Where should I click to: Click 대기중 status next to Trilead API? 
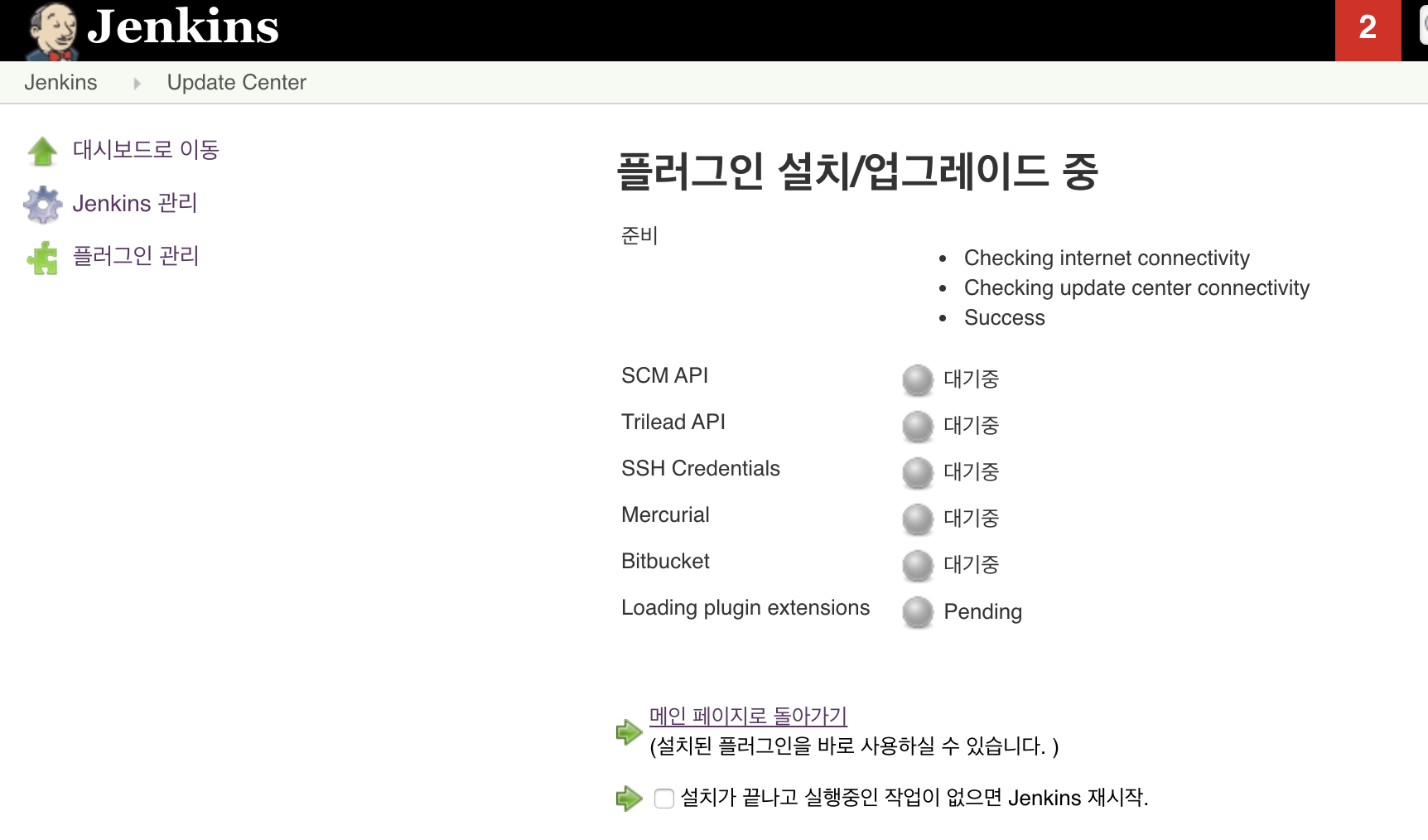pos(971,426)
